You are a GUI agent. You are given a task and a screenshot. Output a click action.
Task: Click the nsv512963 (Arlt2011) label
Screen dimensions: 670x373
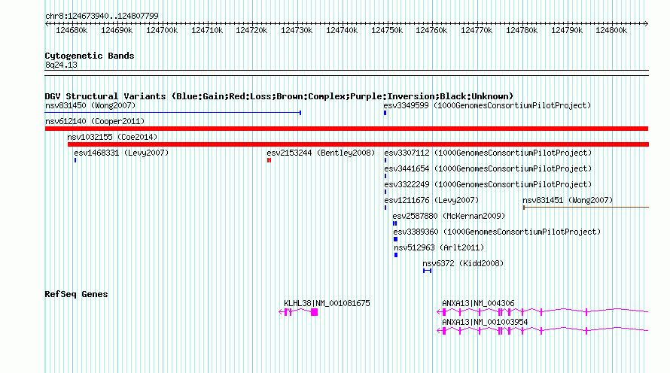point(439,247)
